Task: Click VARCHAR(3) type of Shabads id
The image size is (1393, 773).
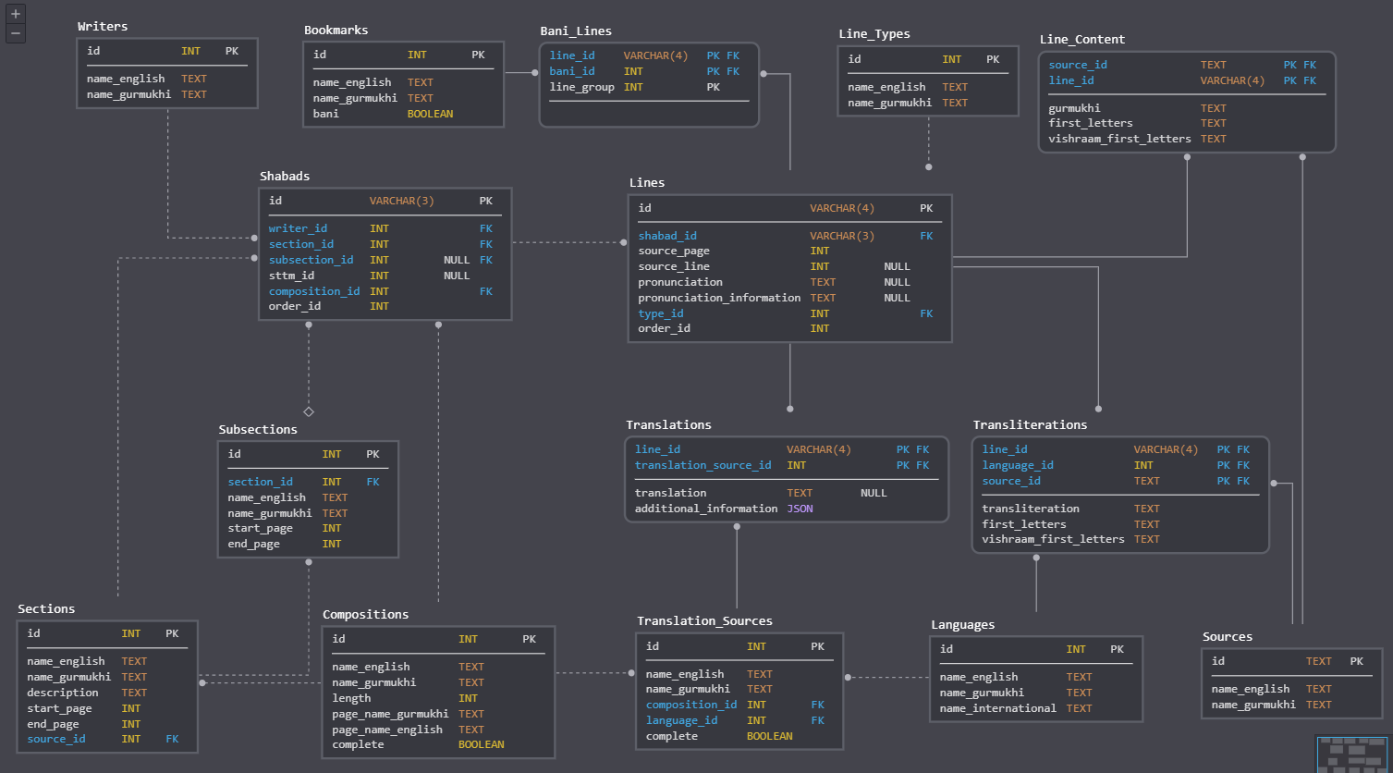Action: click(x=401, y=201)
